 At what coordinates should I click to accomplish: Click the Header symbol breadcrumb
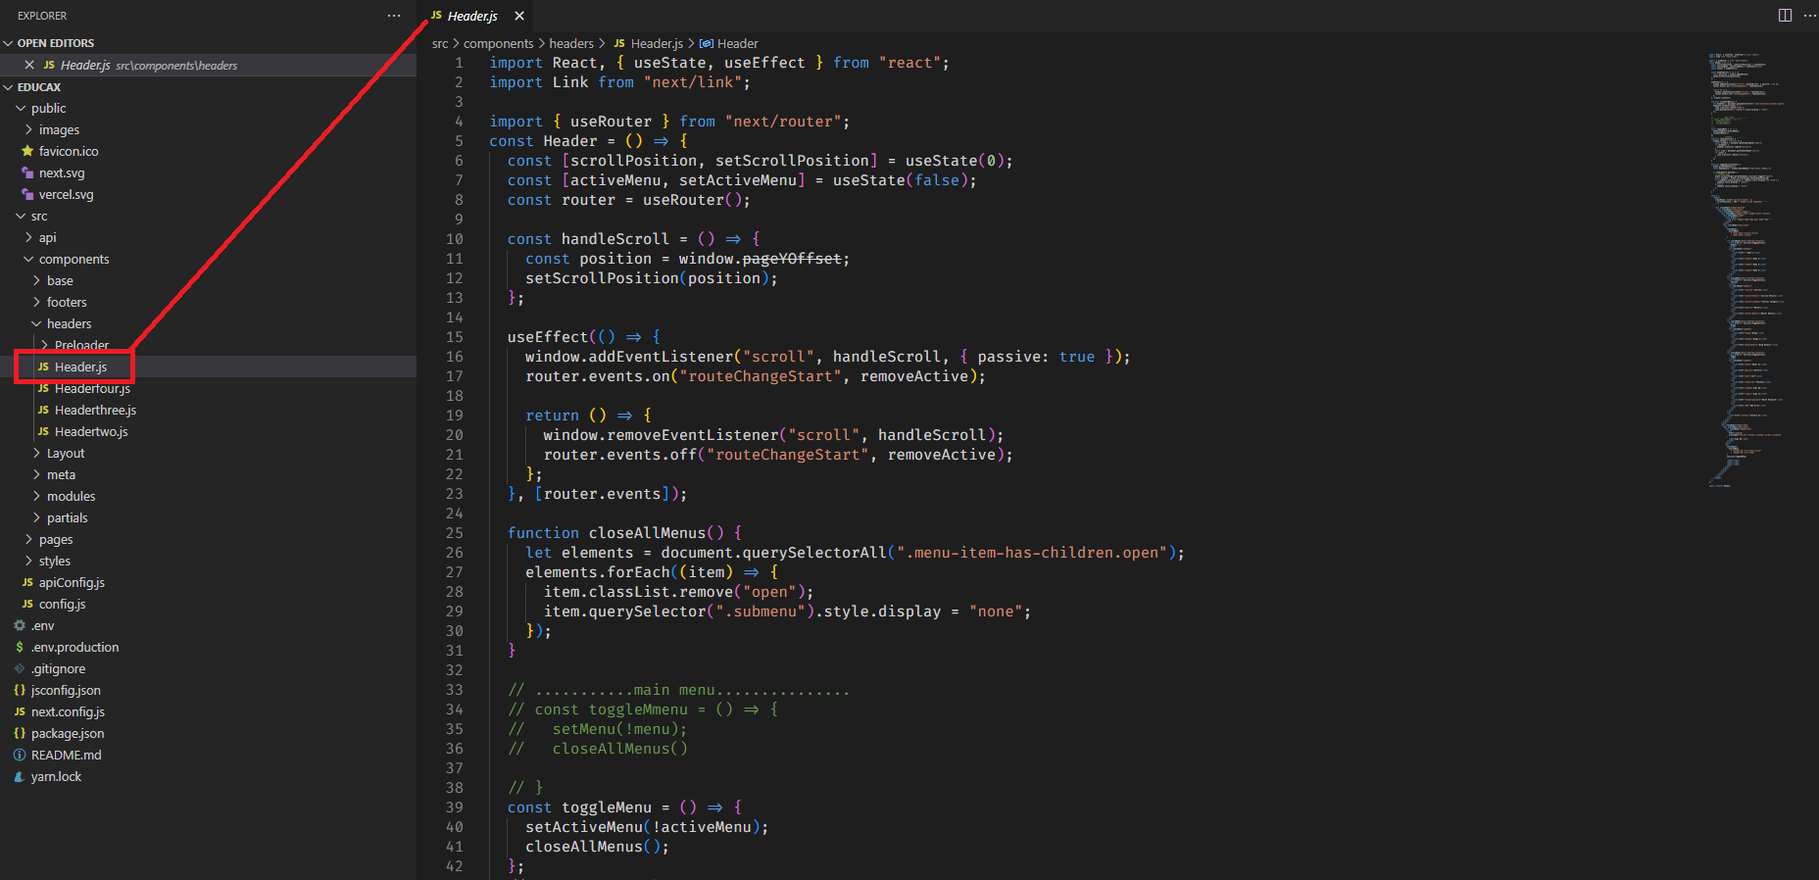737,43
